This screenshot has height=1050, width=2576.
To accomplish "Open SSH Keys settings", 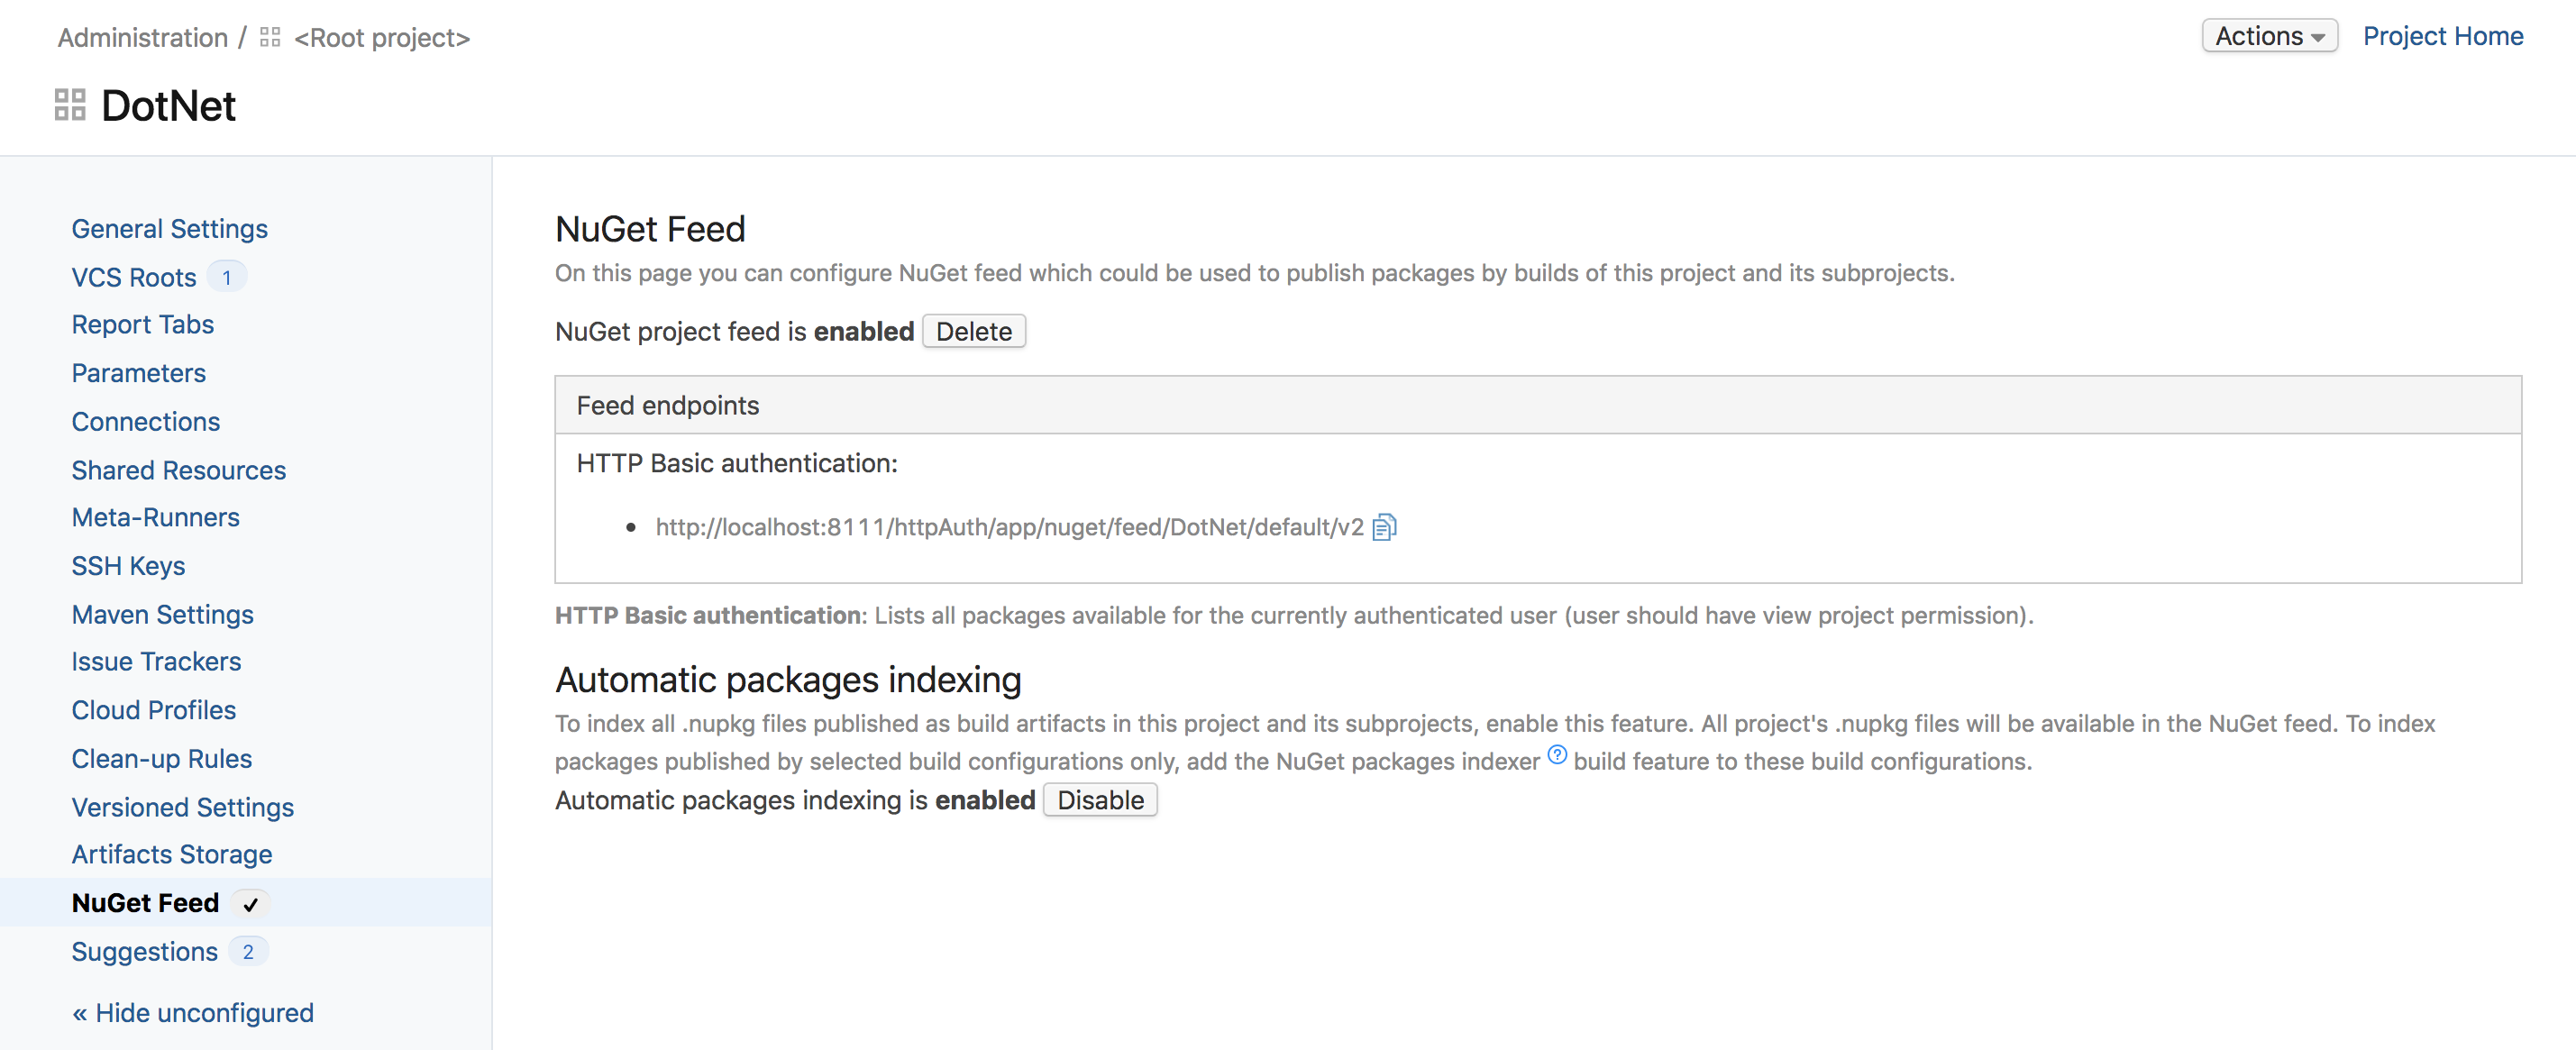I will click(x=128, y=566).
